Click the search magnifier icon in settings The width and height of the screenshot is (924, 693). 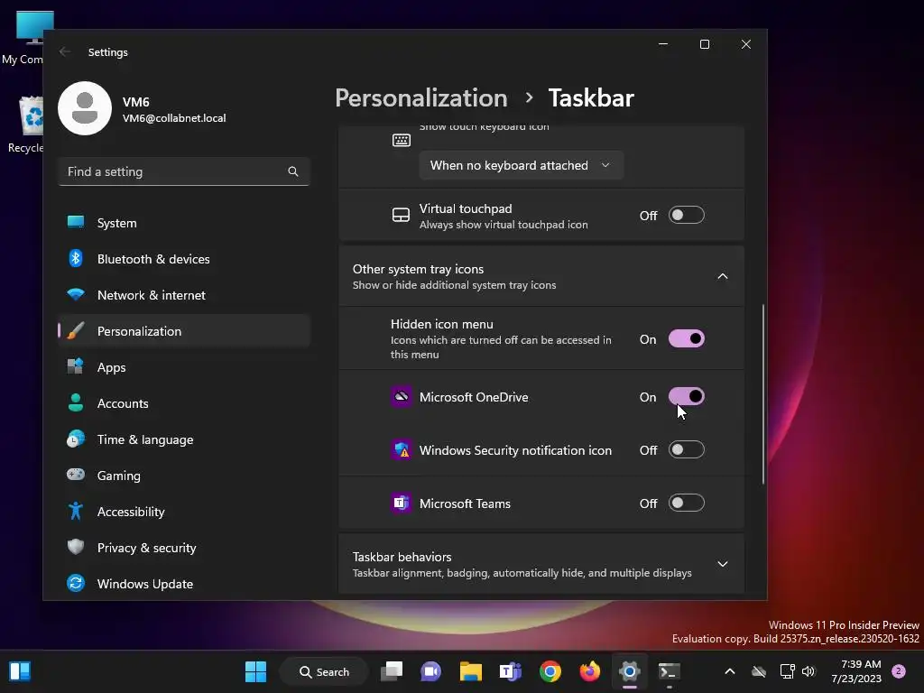pos(293,171)
